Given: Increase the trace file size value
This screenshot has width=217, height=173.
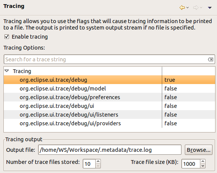Looking at the screenshot, I should (x=203, y=162).
